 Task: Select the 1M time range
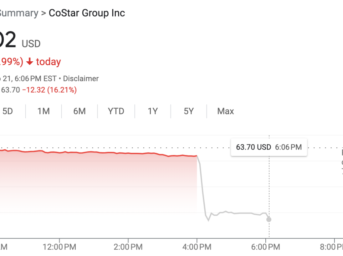43,111
